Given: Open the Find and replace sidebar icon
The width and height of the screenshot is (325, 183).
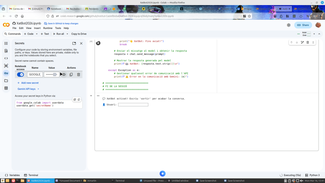Looking at the screenshot, I should click(6, 51).
